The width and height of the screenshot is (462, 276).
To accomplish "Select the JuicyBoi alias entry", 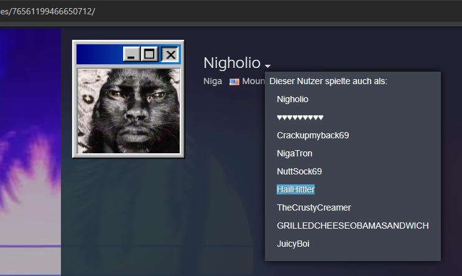I will click(293, 244).
